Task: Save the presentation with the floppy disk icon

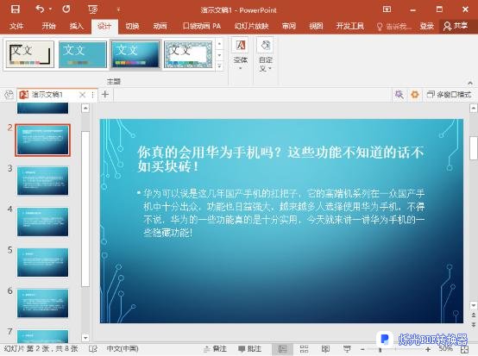Action: point(16,9)
